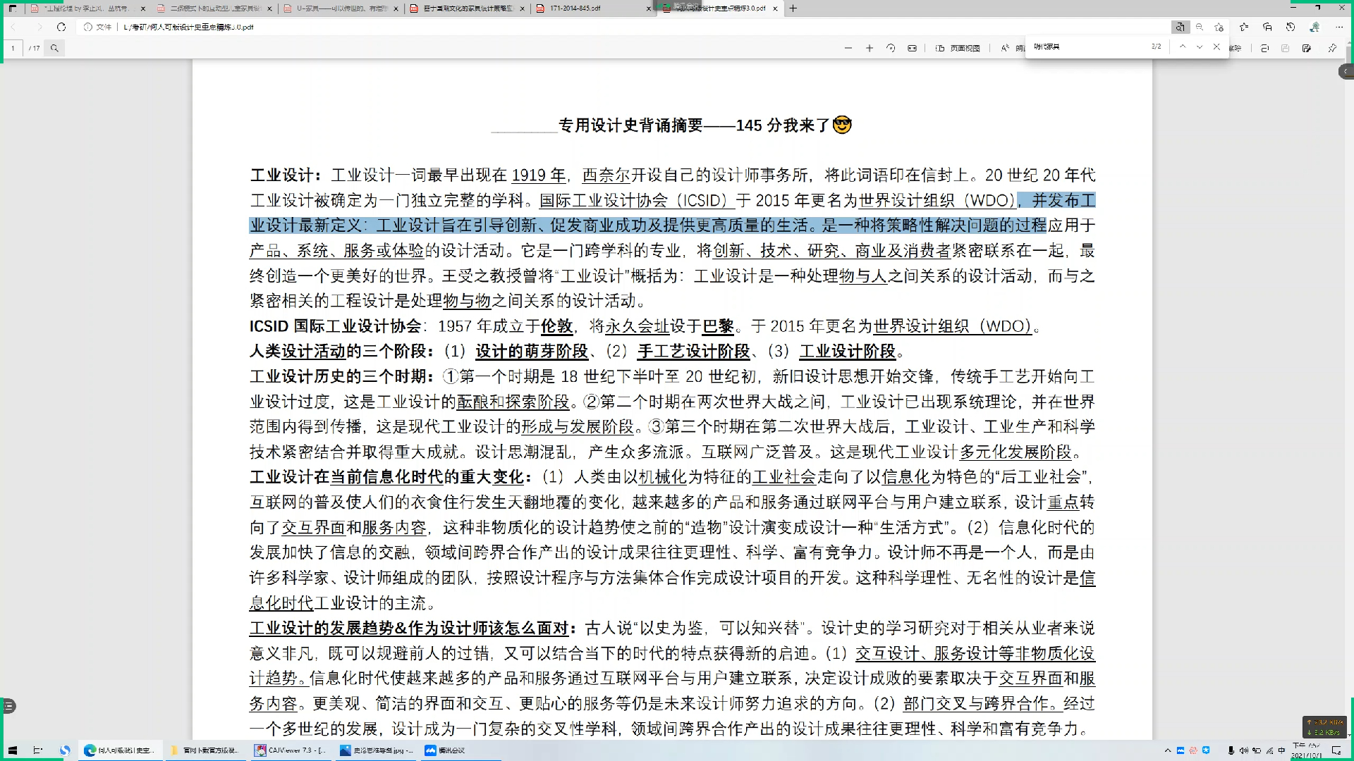Rotate the PDF page
The image size is (1354, 761).
891,48
